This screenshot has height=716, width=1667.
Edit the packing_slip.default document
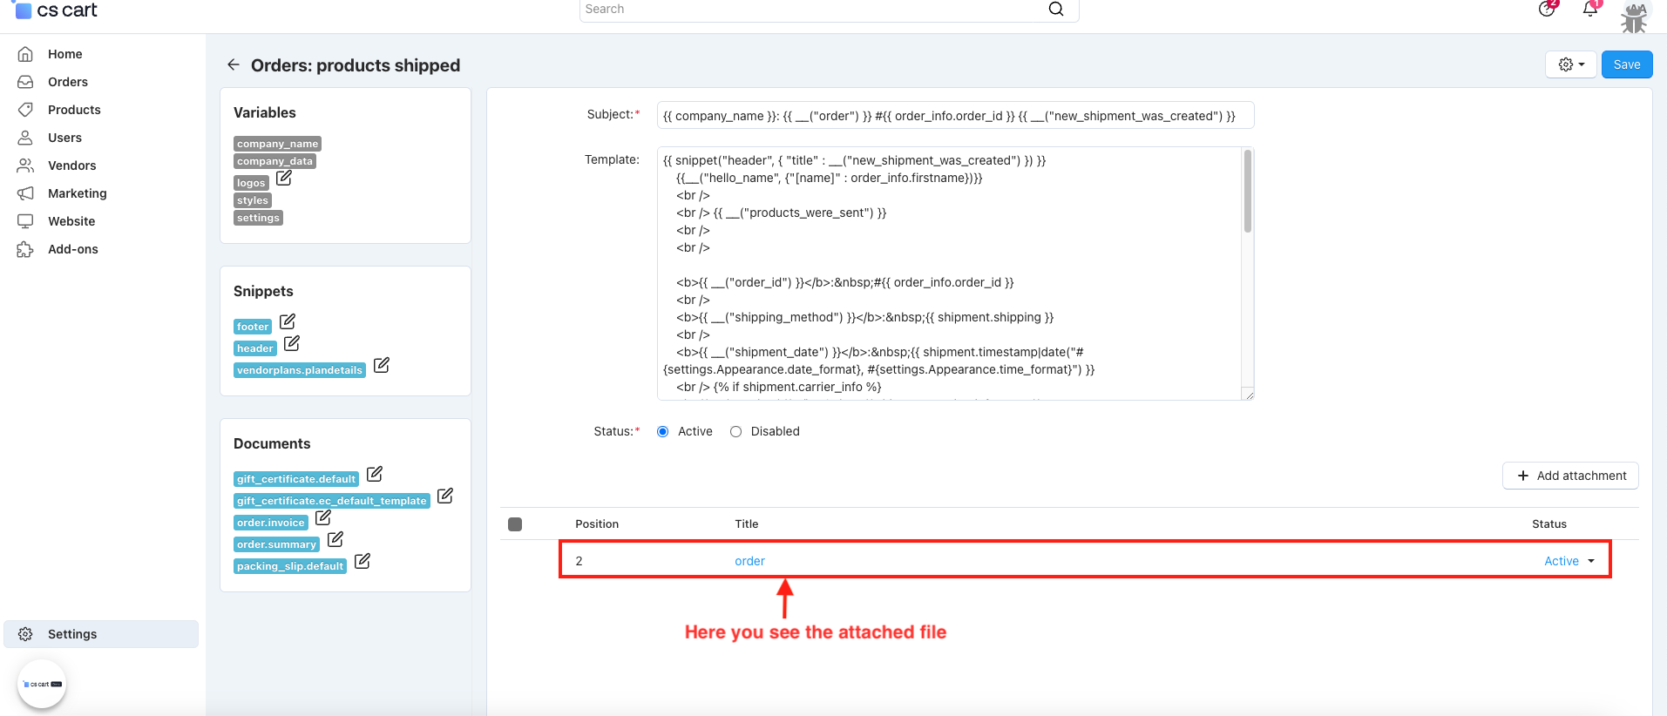(x=363, y=561)
